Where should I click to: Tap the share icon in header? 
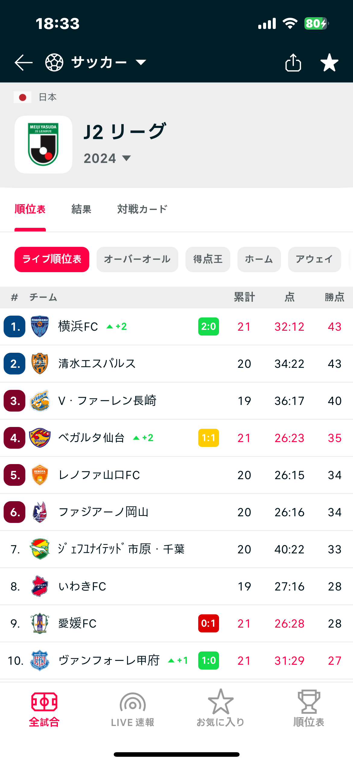coord(293,62)
